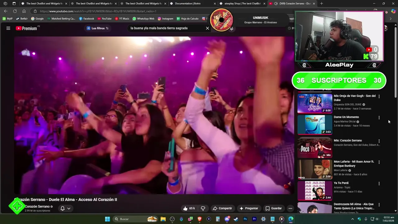
Task: Show hidden system tray icons chevron
Action: tap(352, 219)
